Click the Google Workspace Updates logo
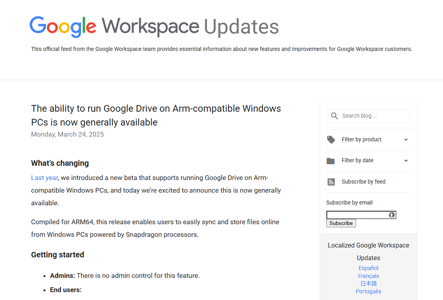This screenshot has width=443, height=300. coord(154,27)
